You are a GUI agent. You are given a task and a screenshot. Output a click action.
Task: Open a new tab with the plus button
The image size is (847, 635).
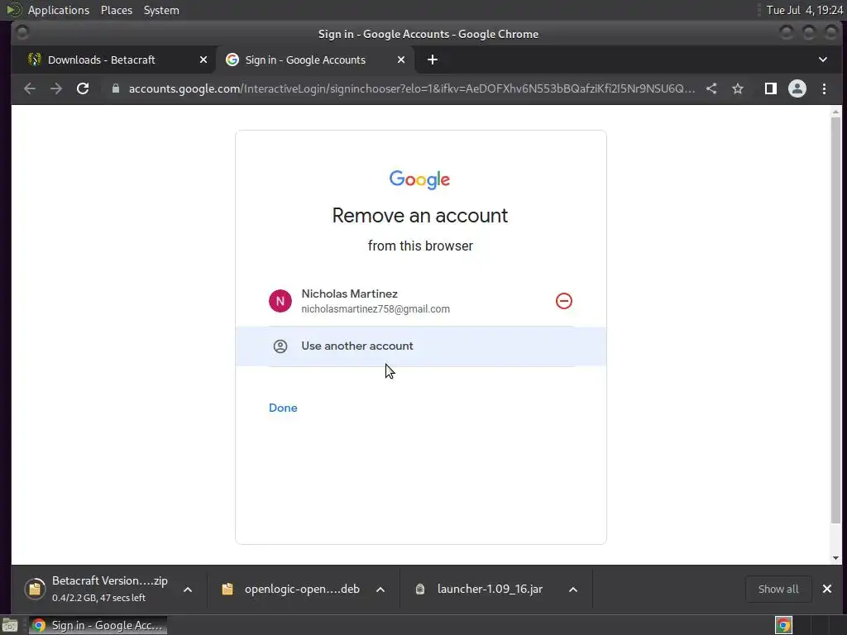coord(433,60)
